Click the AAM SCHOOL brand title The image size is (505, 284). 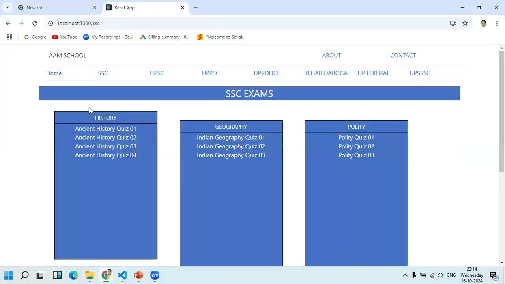point(67,55)
